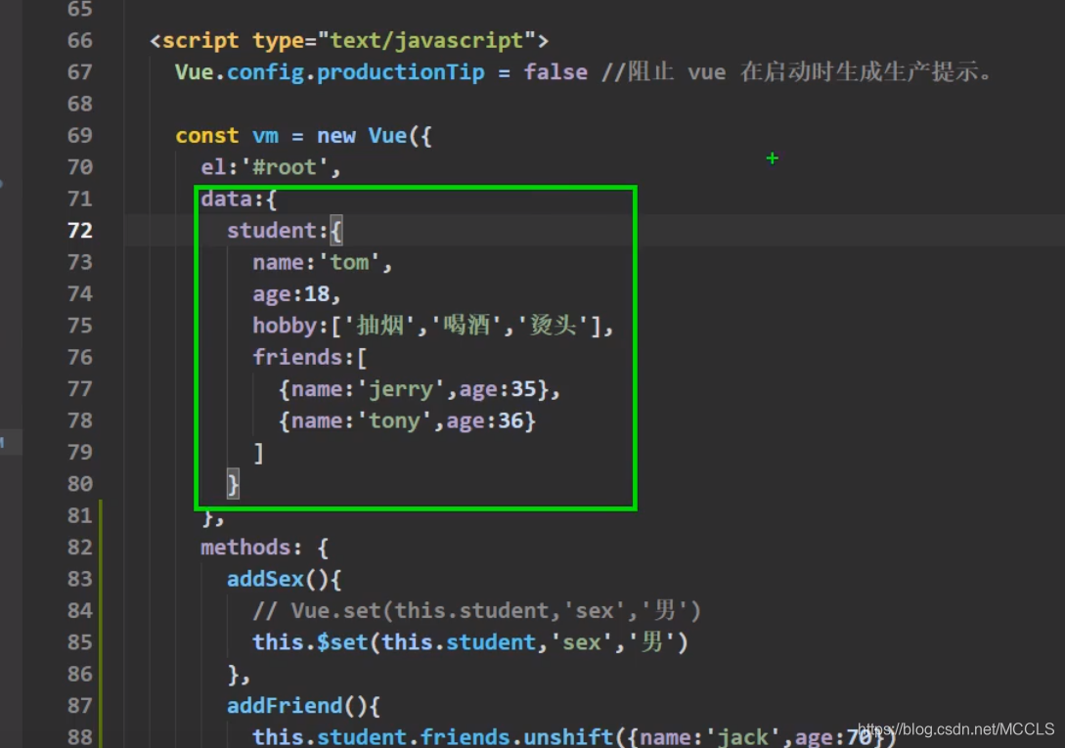Image resolution: width=1065 pixels, height=748 pixels.
Task: Click the 'vm' variable name
Action: [266, 136]
